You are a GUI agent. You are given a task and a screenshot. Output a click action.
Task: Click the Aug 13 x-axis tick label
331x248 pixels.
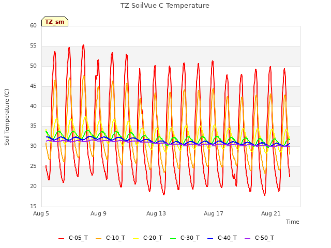pyautogui.click(x=156, y=213)
